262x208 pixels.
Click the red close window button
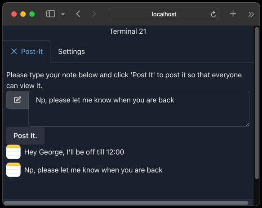click(14, 14)
